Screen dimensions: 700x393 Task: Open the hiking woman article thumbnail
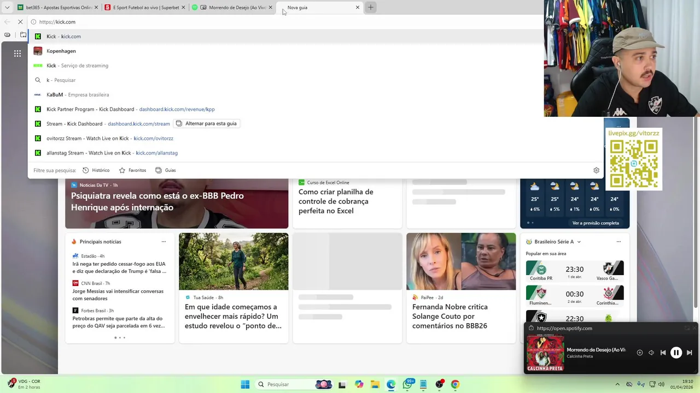pos(234,261)
